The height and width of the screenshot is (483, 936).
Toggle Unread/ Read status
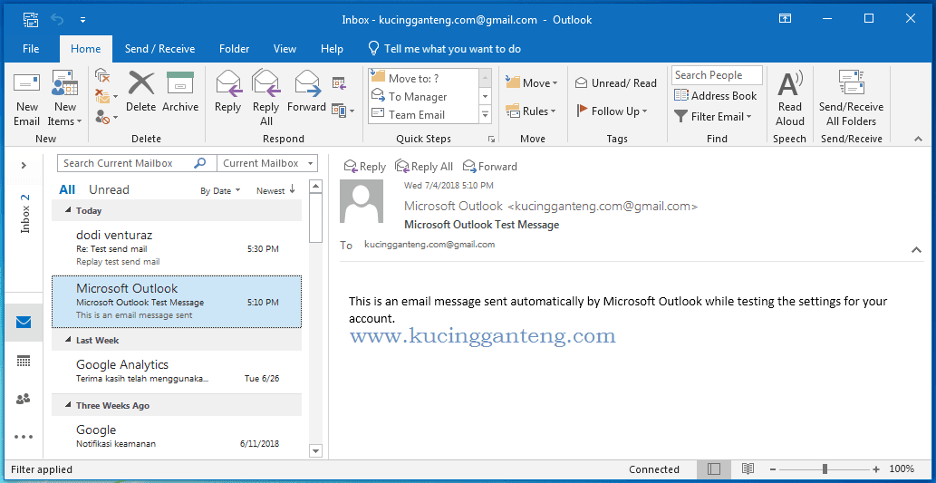[615, 83]
